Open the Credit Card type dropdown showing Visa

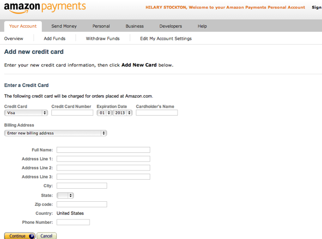26,113
